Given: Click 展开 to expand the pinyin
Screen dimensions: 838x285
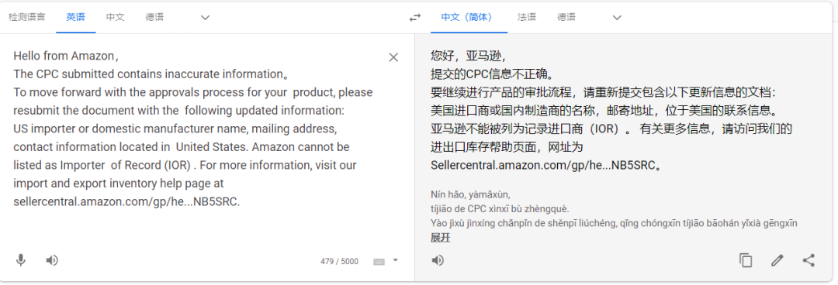Looking at the screenshot, I should click(441, 238).
